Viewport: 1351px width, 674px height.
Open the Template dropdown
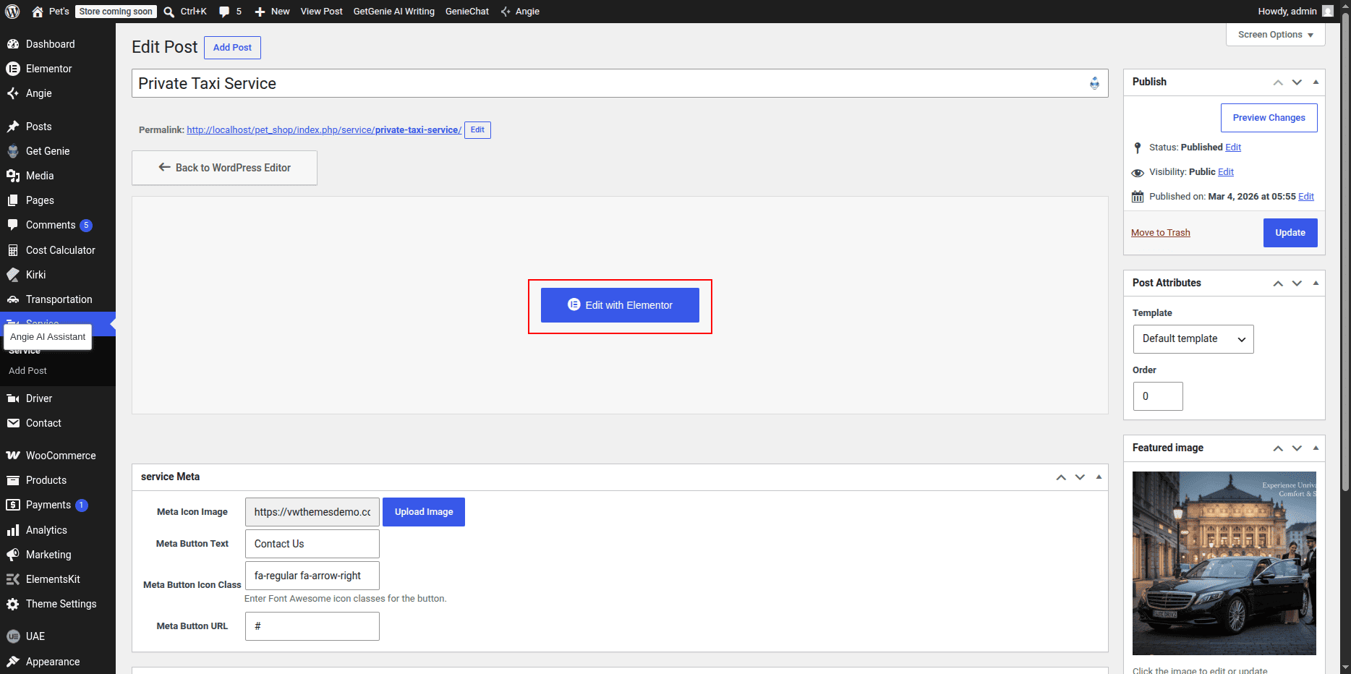pos(1193,339)
